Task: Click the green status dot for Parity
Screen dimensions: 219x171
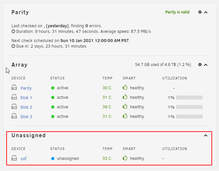Action: click(x=53, y=88)
